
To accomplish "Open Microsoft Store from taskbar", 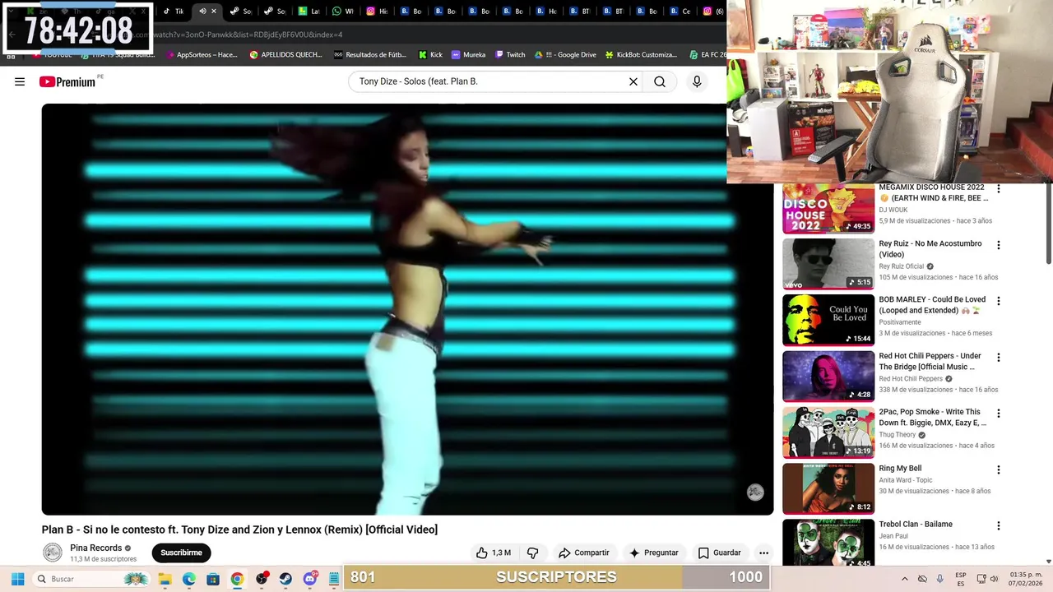I will click(213, 579).
